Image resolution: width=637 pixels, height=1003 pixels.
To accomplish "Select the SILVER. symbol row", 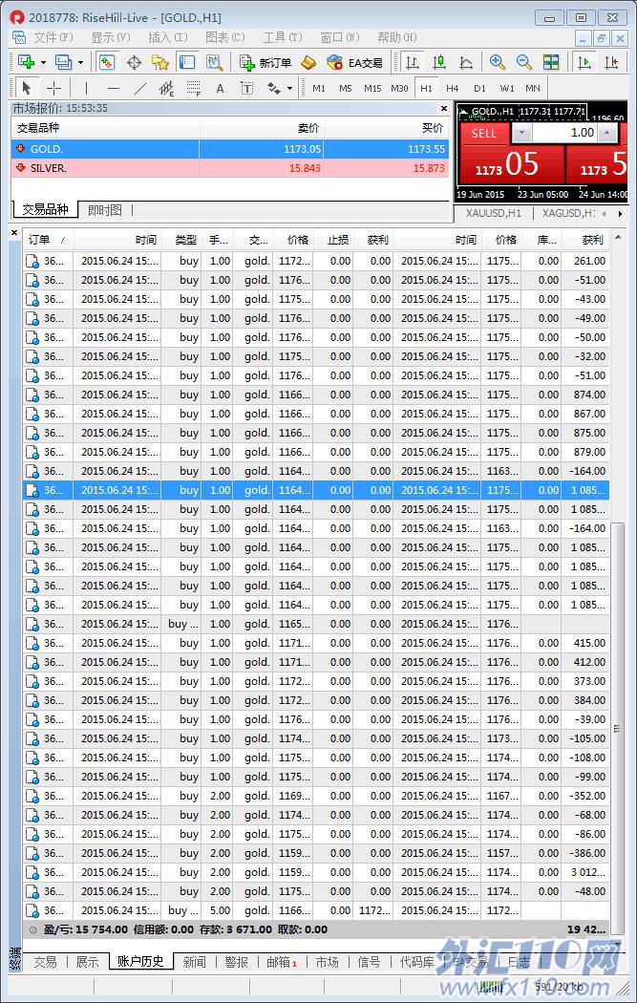I will pyautogui.click(x=230, y=168).
